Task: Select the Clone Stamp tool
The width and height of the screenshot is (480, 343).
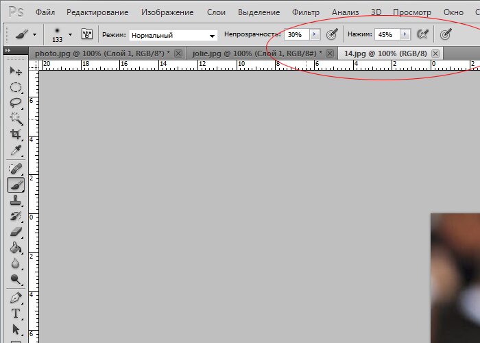Action: (16, 200)
